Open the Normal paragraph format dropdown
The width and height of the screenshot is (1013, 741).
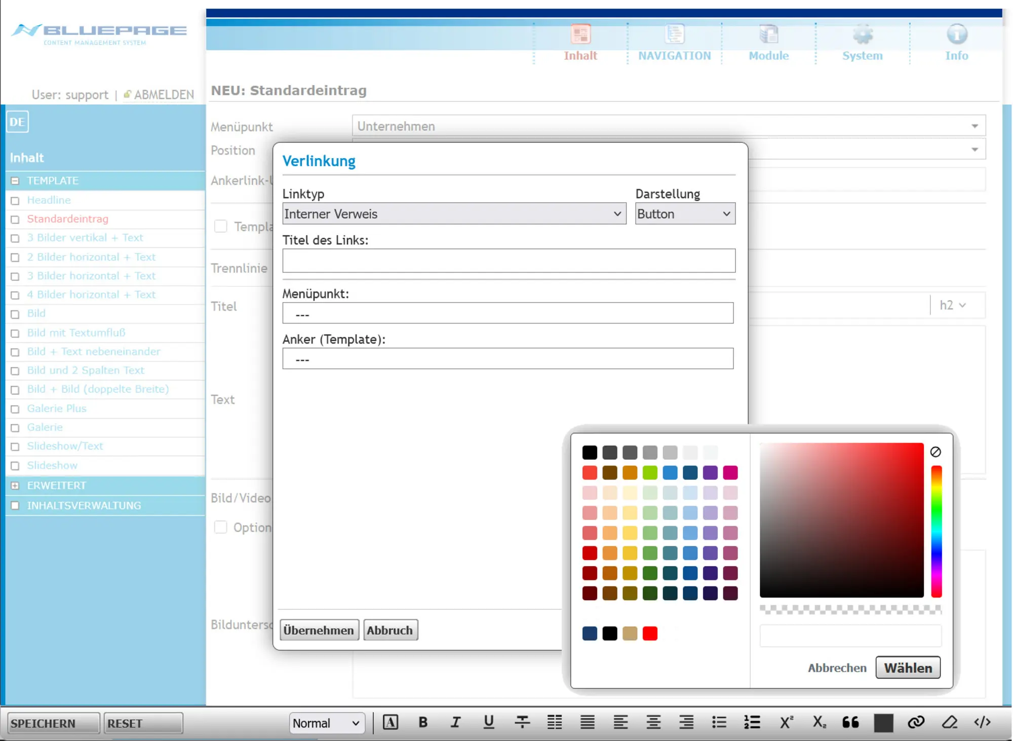(327, 723)
